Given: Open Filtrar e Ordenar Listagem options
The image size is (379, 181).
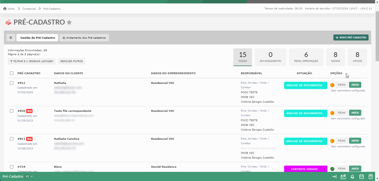Looking at the screenshot, I should click(32, 61).
